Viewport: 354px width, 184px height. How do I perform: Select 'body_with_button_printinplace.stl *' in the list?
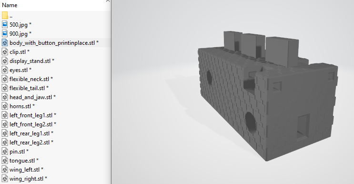tap(54, 43)
